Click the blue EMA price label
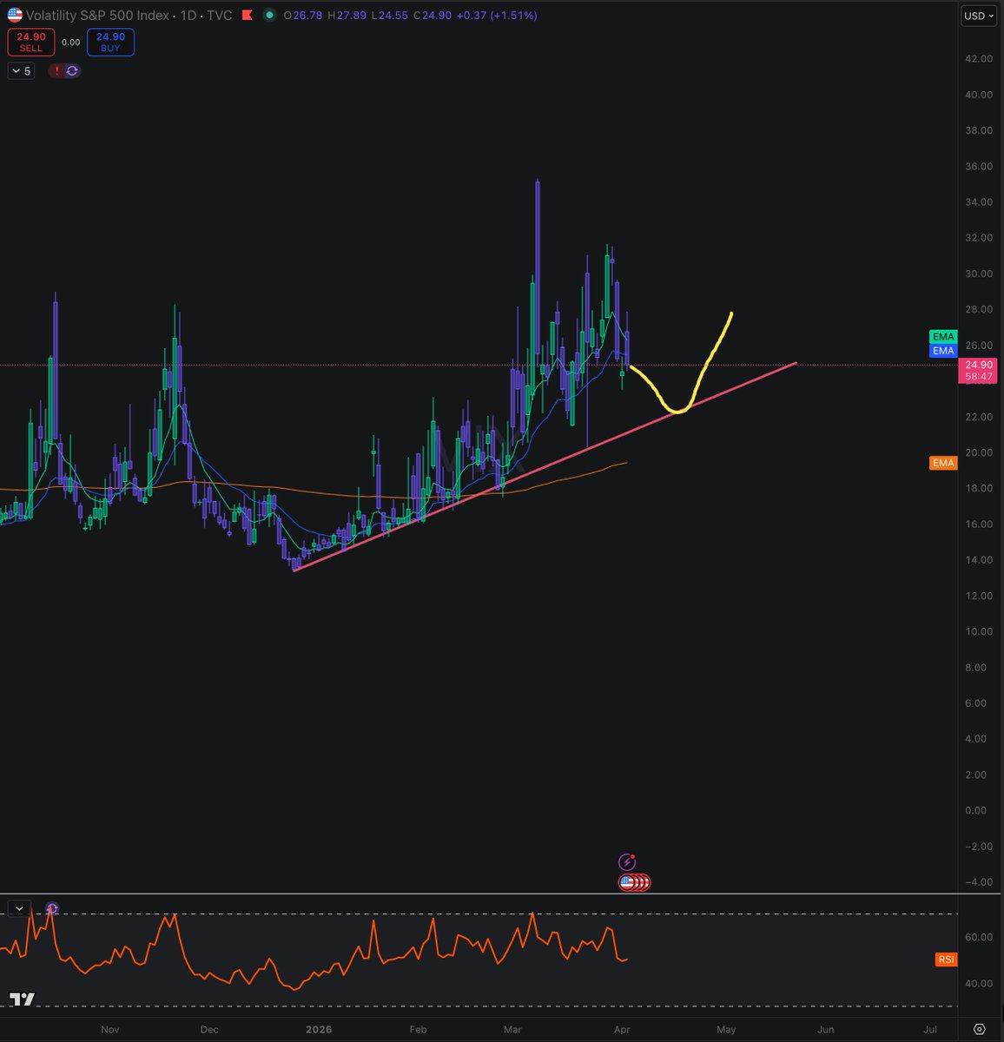 tap(943, 351)
